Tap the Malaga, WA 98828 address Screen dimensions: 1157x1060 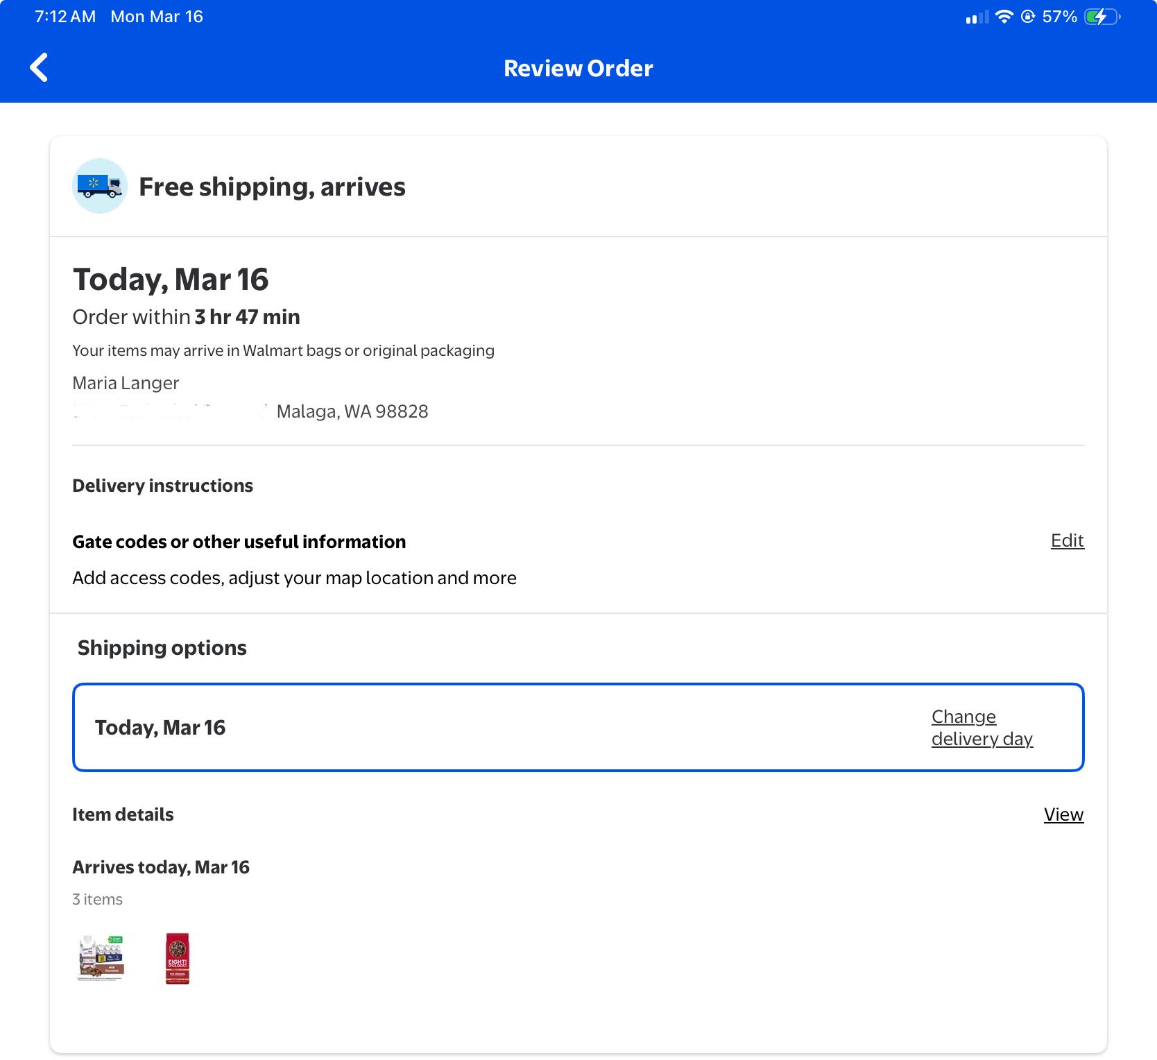coord(352,411)
